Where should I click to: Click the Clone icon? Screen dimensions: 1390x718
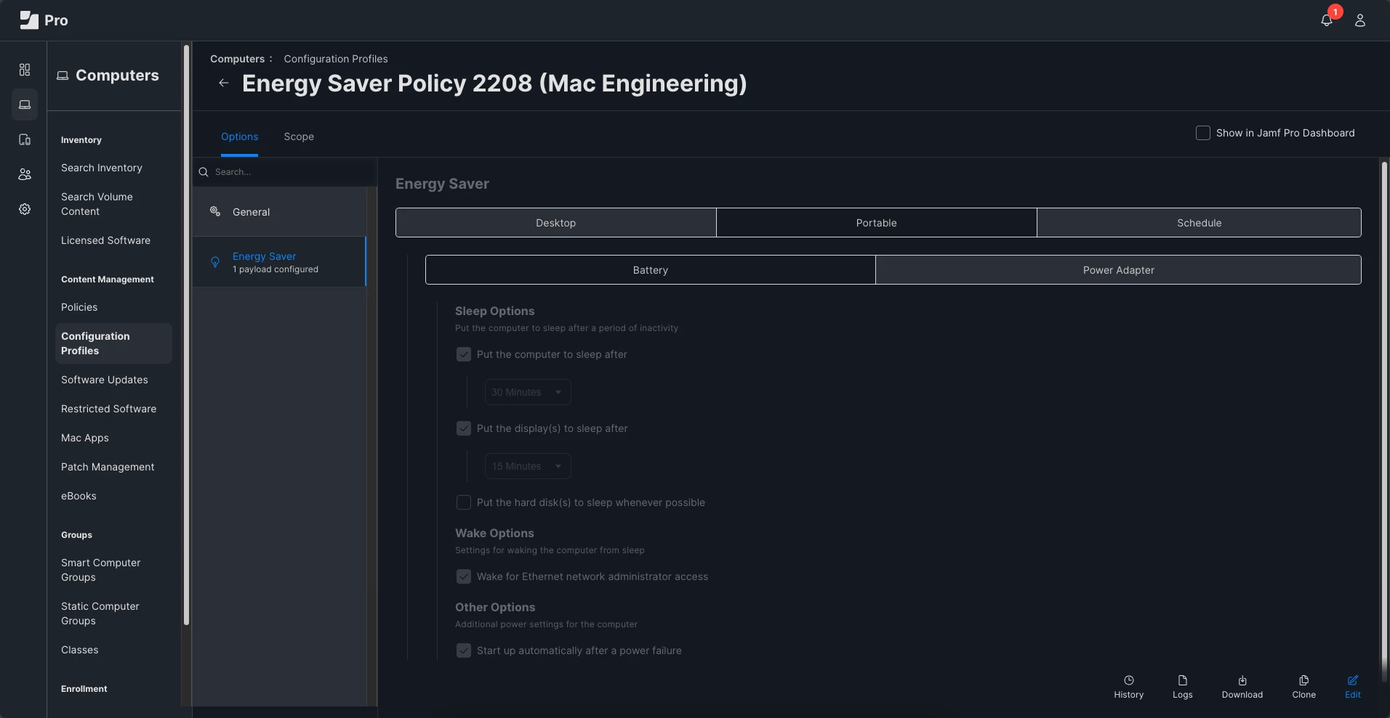(x=1304, y=680)
